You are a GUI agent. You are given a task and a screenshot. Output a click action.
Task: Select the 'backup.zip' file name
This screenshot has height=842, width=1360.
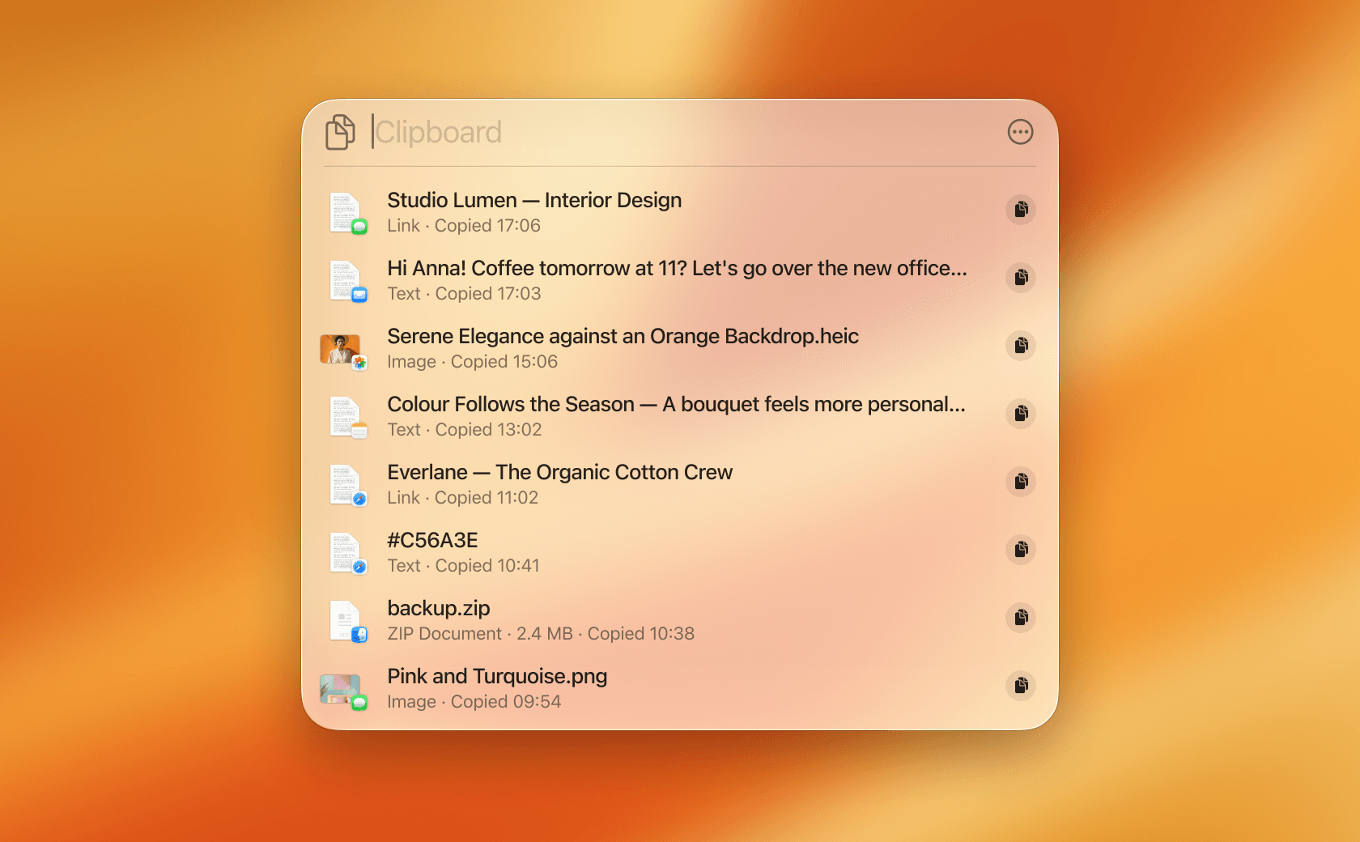tap(439, 608)
